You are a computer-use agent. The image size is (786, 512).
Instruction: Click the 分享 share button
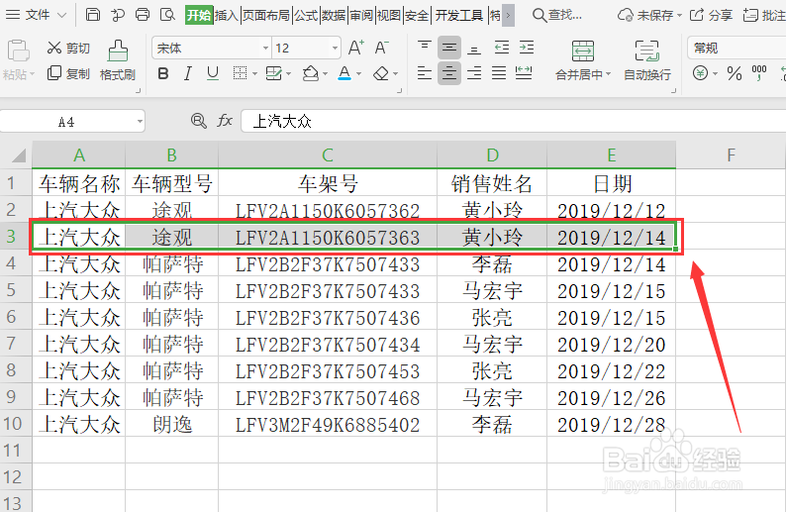point(711,15)
